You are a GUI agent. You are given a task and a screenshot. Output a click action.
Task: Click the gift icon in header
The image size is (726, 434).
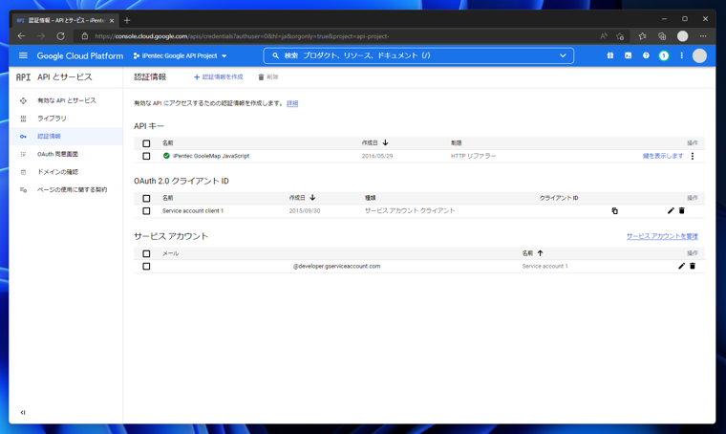coord(610,55)
